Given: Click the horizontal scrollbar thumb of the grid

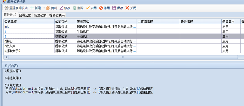Looking at the screenshot, I should pos(123,57).
